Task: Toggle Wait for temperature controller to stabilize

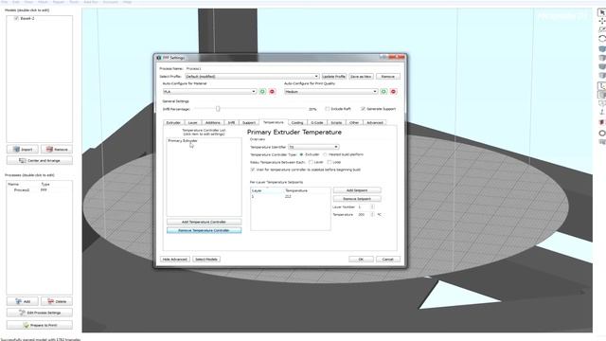Action: [x=253, y=170]
